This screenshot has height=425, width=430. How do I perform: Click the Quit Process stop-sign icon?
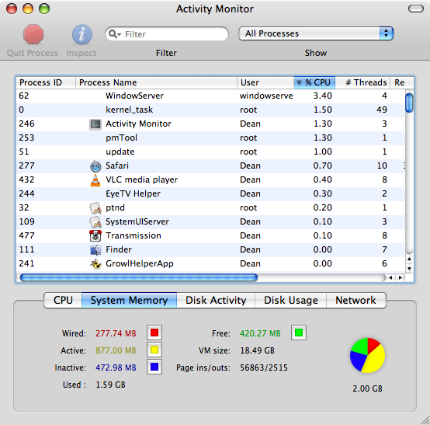point(33,34)
